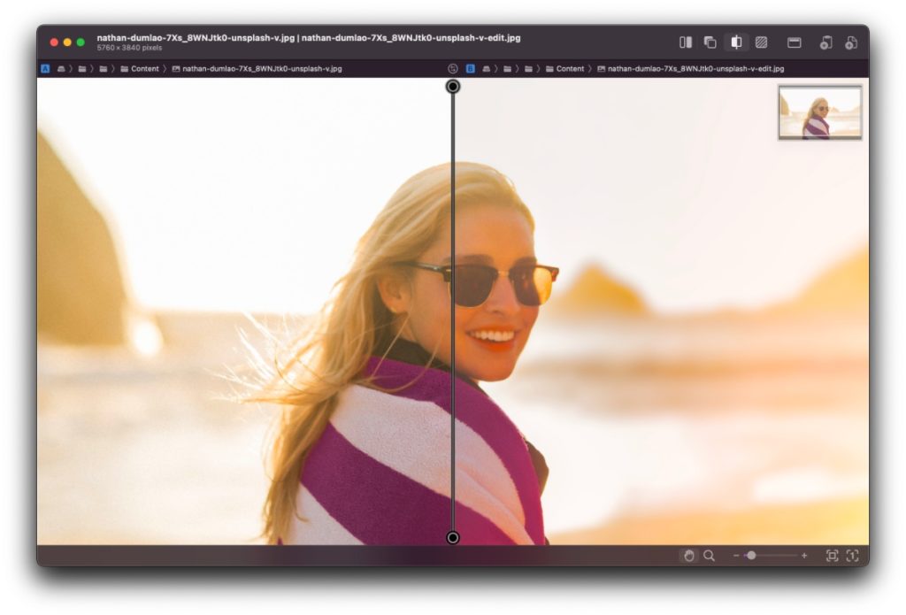Select the overlay comparison mode icon
This screenshot has width=906, height=615.
click(710, 42)
